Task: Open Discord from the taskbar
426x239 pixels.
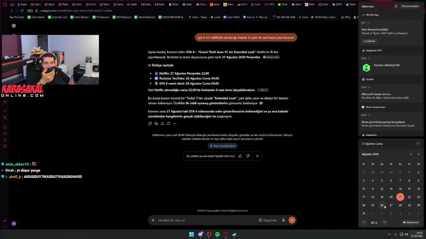Action: (x=200, y=234)
